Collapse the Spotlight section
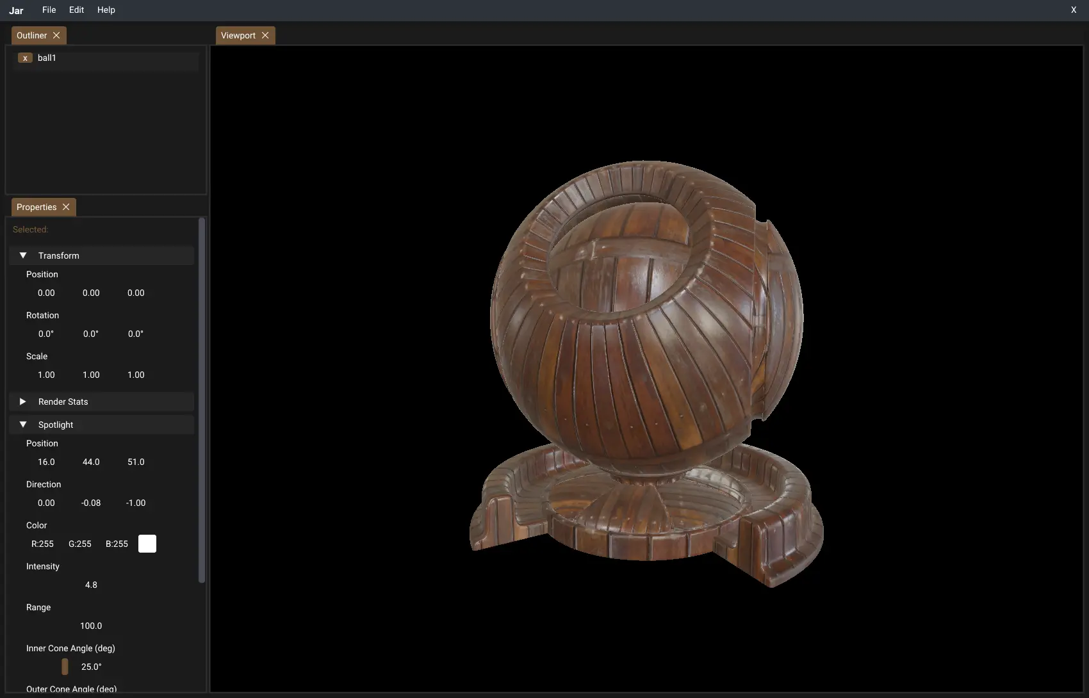 [x=23, y=425]
